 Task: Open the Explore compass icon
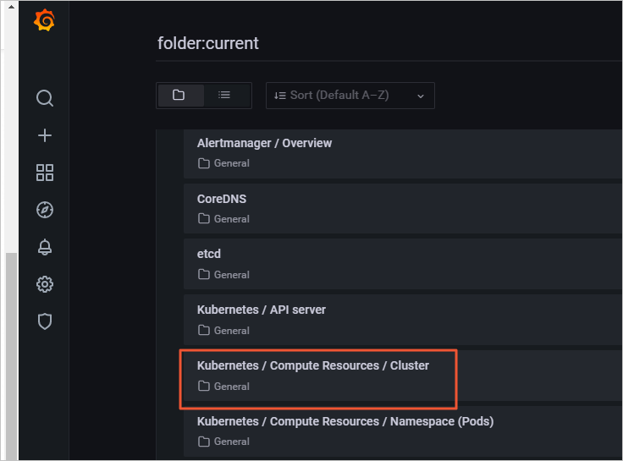pos(45,210)
